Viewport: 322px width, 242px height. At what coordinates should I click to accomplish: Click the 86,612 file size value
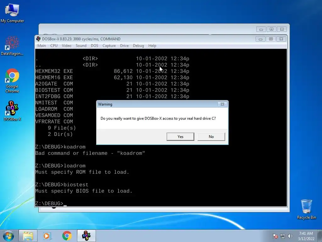123,71
